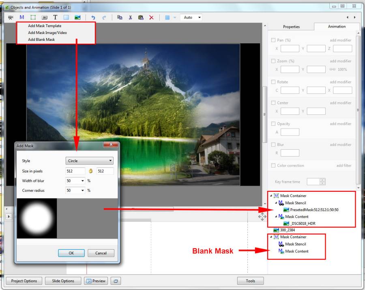Choose Add Mask Template from the menu
Screen dimensions: 365x290
point(45,26)
